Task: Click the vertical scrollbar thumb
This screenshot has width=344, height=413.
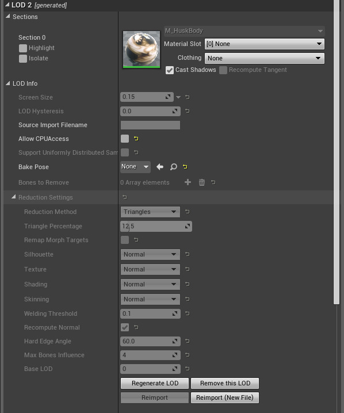Action: point(337,152)
